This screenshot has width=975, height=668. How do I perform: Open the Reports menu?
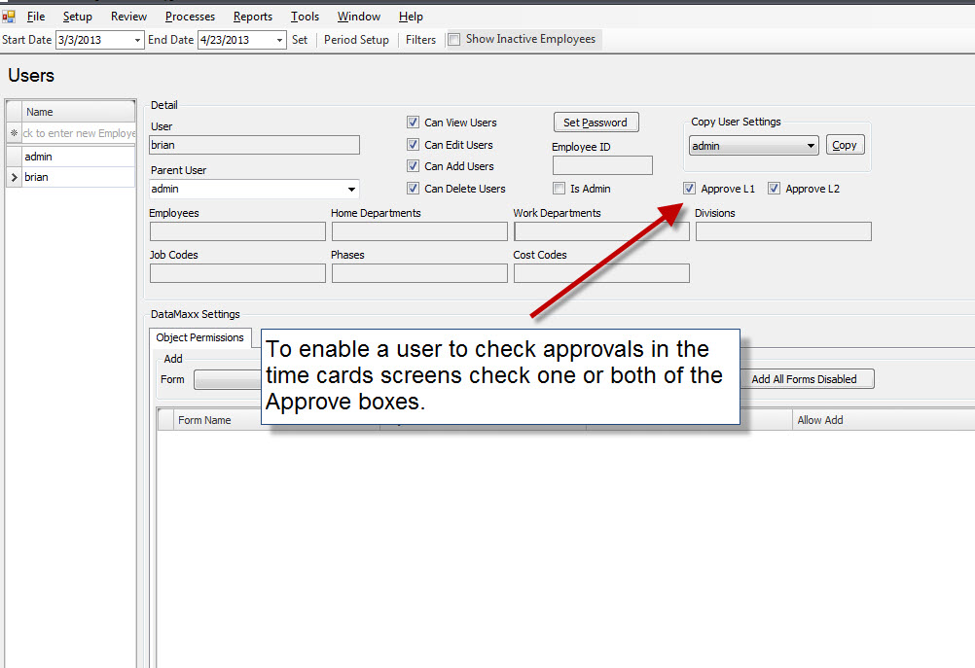(253, 17)
